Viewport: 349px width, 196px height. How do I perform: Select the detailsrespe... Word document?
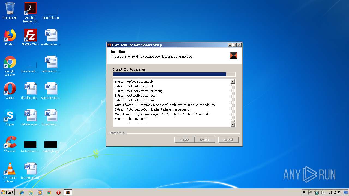tap(30, 118)
